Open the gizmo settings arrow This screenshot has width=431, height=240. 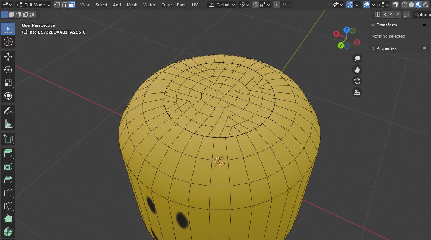(x=357, y=5)
